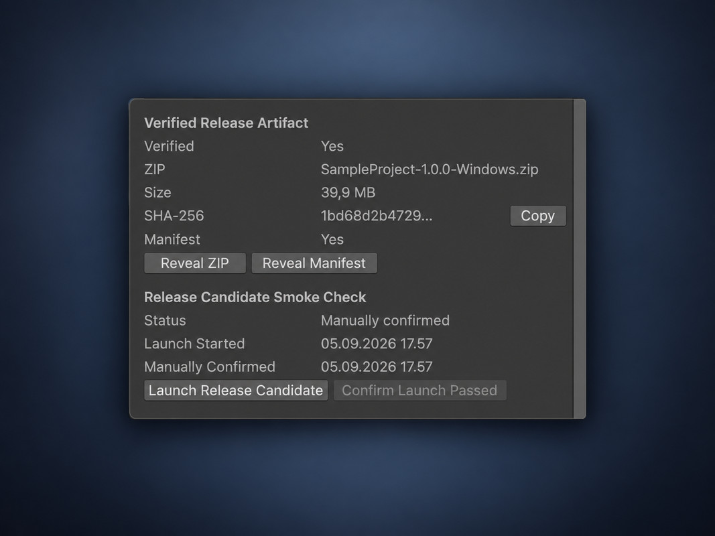Screen dimensions: 715x536
Task: Click the Manually Confirmed row timestamp value
Action: (x=377, y=367)
